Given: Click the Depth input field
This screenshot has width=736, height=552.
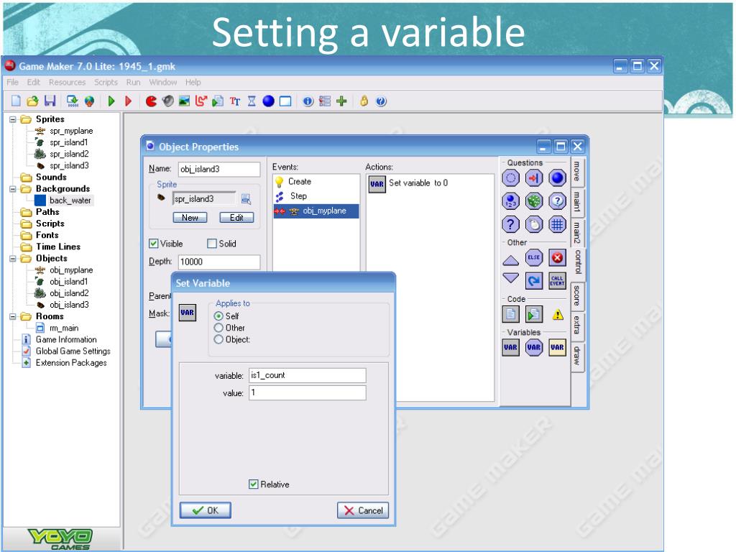Looking at the screenshot, I should click(218, 262).
